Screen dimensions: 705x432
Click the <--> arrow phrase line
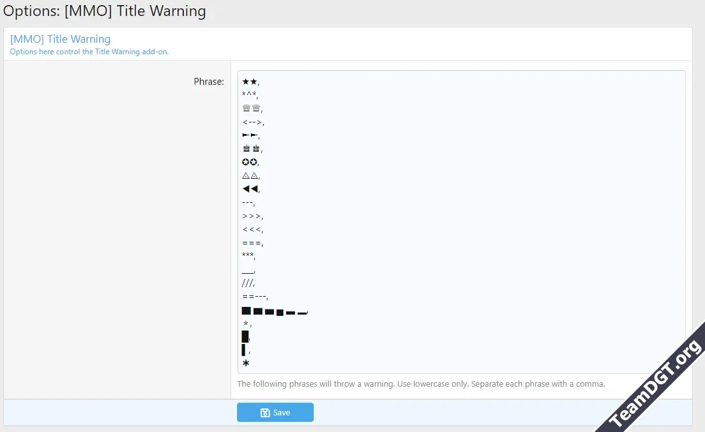(252, 121)
